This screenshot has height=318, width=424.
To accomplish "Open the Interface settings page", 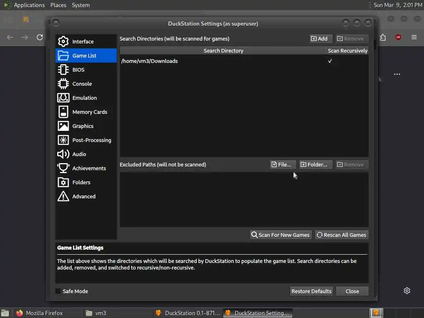I will coord(86,41).
